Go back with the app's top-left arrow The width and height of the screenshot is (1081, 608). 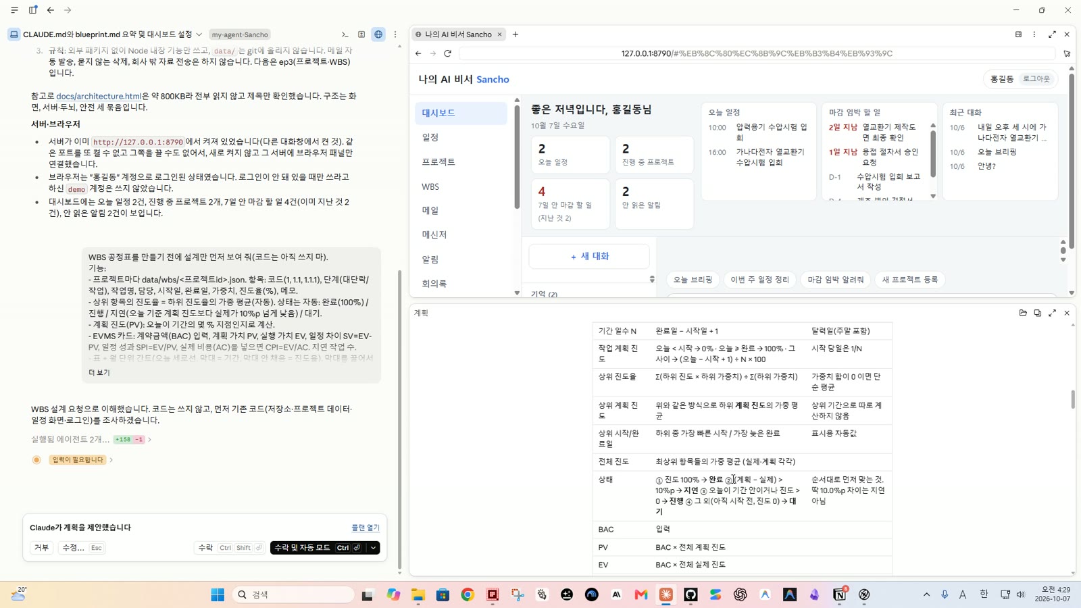tap(51, 10)
